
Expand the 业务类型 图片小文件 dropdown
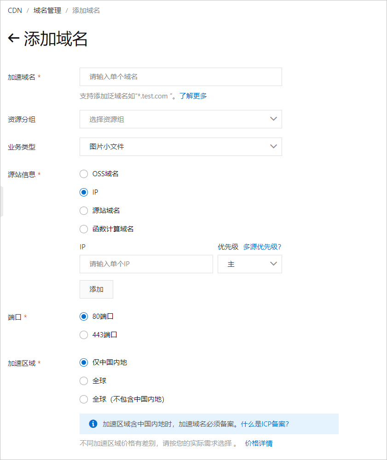[180, 147]
